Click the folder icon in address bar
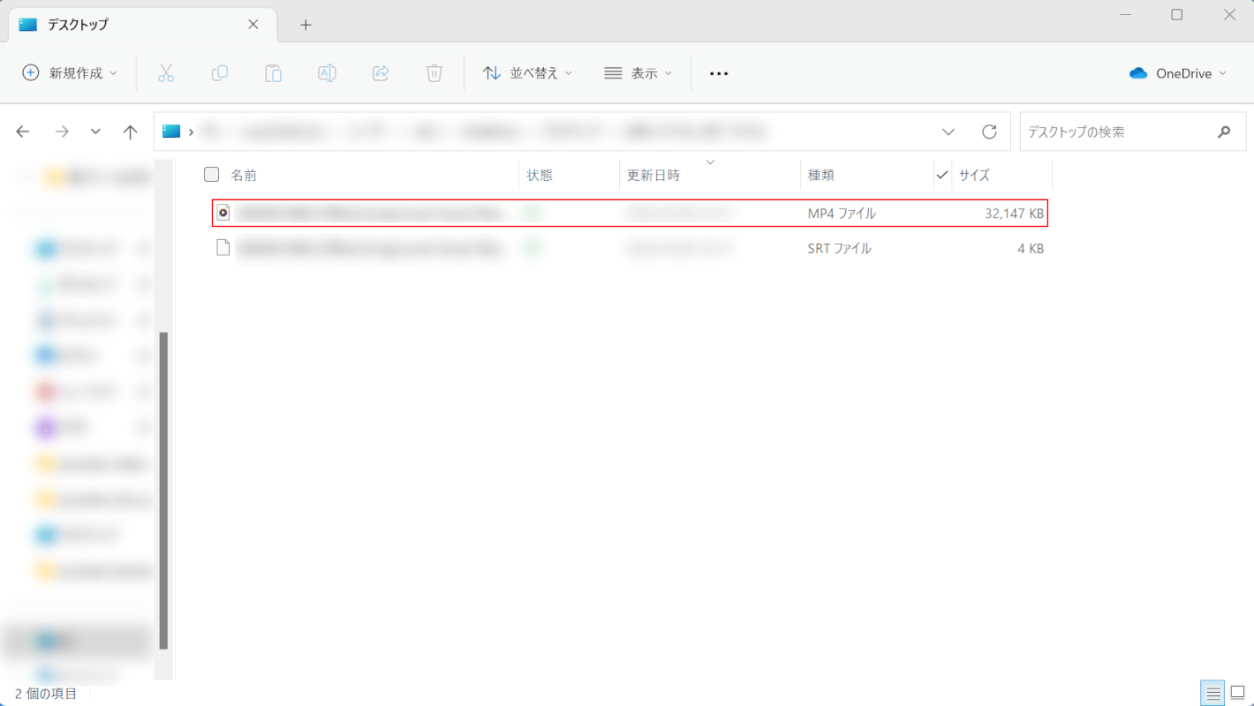 point(171,131)
